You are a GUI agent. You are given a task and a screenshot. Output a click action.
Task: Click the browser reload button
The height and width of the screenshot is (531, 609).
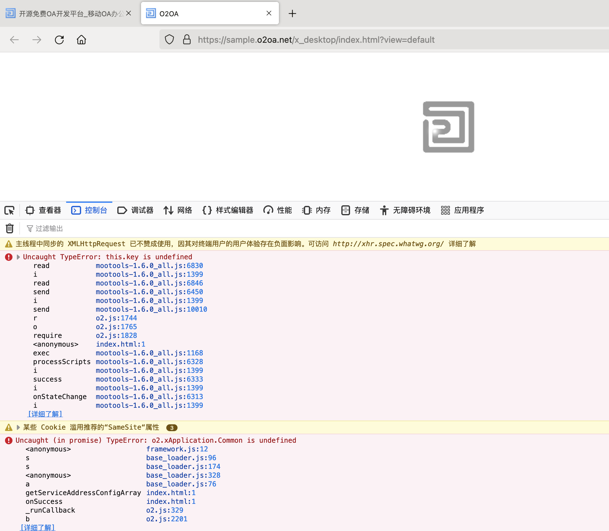tap(59, 40)
